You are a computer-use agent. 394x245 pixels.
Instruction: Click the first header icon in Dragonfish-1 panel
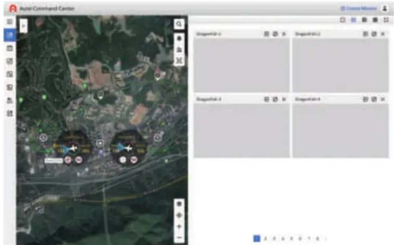[267, 34]
